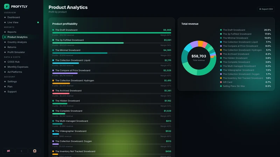Click the download arrow icon in Export CSV
This screenshot has height=157, width=280.
coord(260,9)
